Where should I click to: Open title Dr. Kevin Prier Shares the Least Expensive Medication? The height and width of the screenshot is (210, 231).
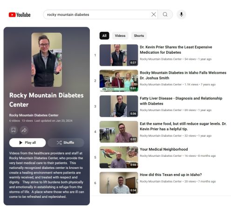point(176,49)
